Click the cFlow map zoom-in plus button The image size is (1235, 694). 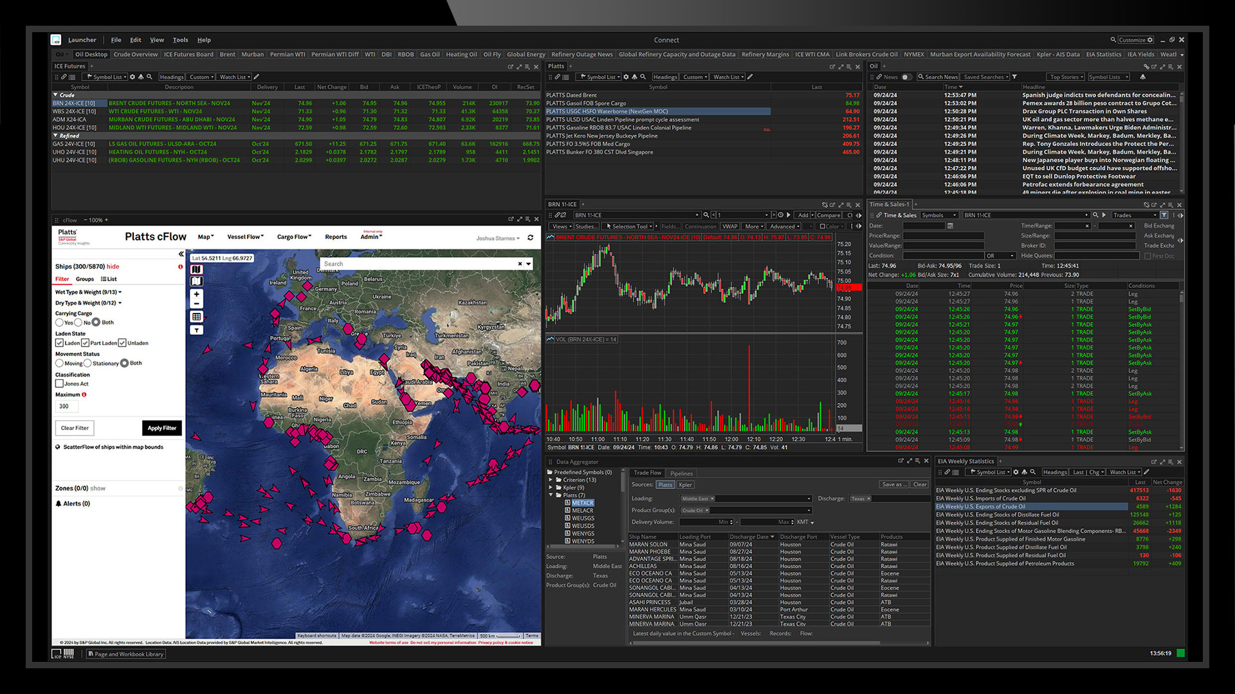click(x=197, y=294)
